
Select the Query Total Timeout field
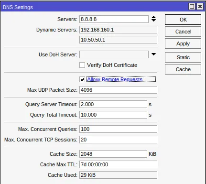tap(113, 115)
